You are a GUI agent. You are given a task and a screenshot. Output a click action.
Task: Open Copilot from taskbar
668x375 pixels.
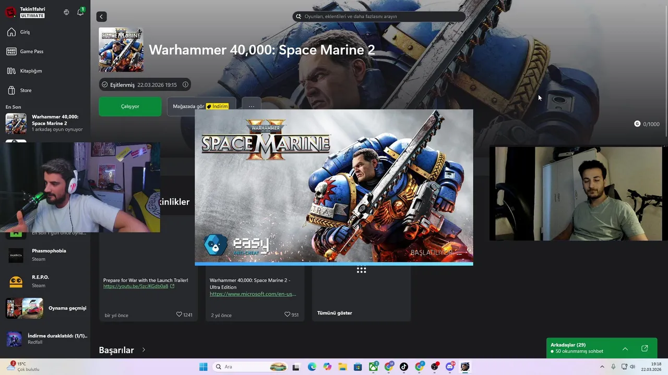coord(327,367)
